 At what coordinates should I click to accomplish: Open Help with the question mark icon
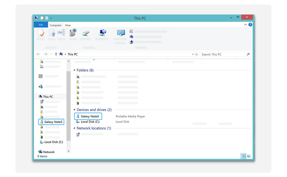point(250,25)
